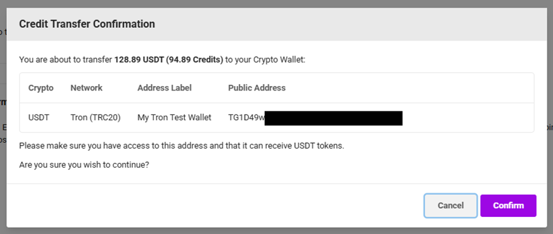Click 'to your Crypto Wallet:' text
553x234 pixels.
coord(265,59)
